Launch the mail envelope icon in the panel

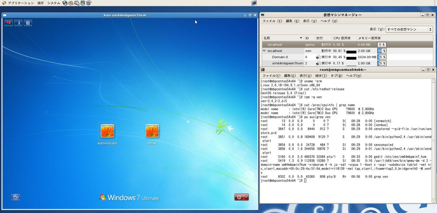pos(71,3)
